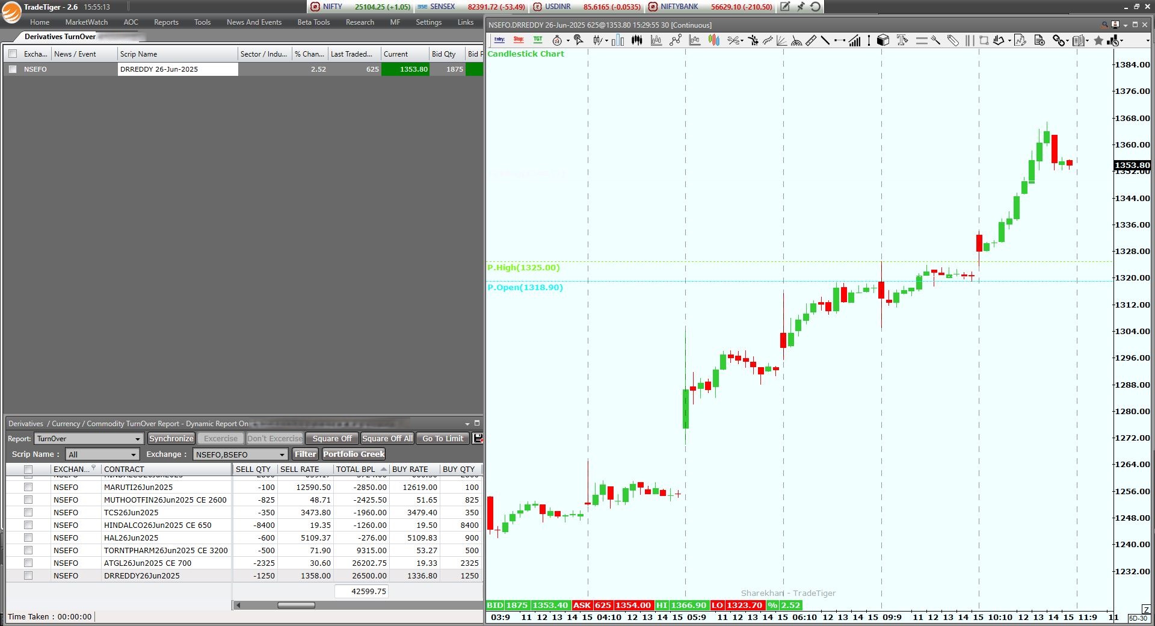
Task: Tick the header checkbox in turnover report table
Action: click(28, 469)
